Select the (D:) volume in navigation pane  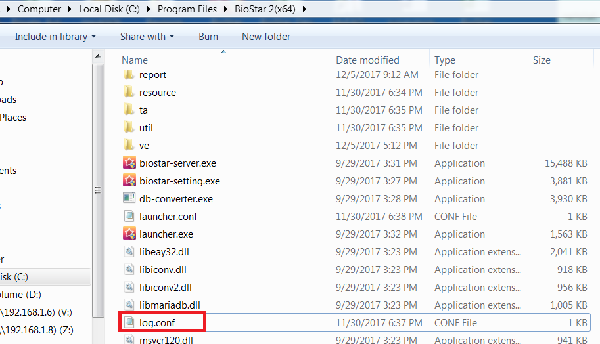(x=20, y=295)
